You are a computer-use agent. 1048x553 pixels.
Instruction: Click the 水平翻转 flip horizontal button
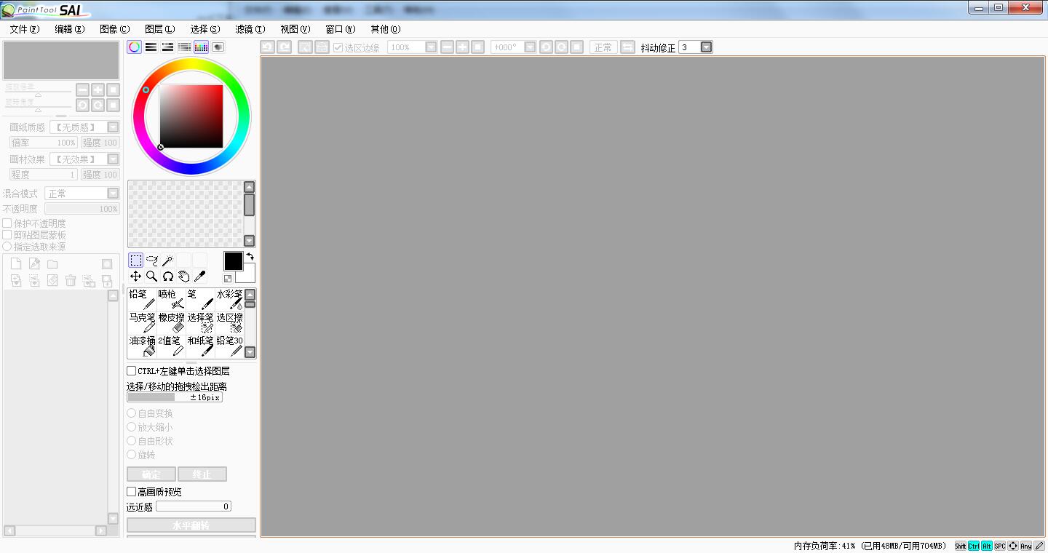tap(191, 525)
